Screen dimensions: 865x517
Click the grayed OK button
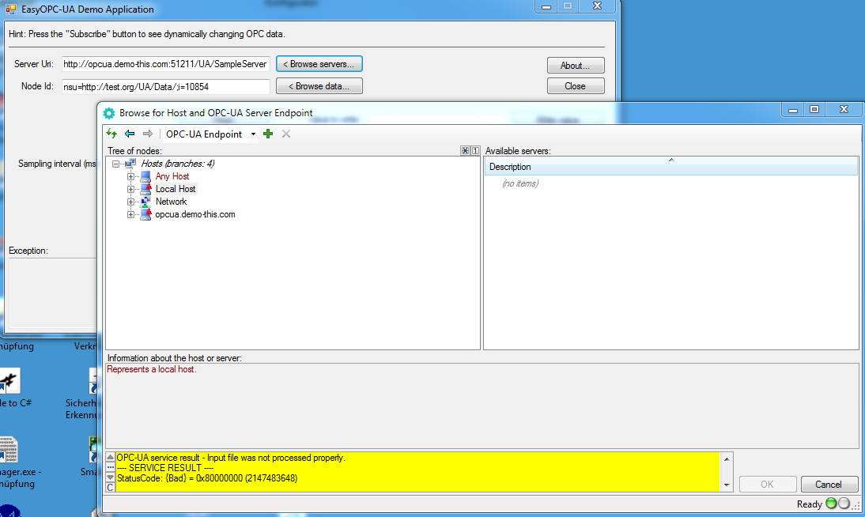coord(768,484)
